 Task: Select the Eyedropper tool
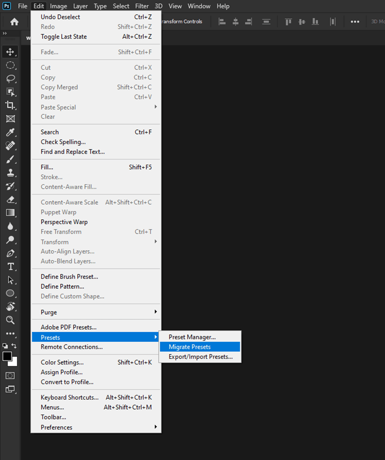tap(10, 132)
